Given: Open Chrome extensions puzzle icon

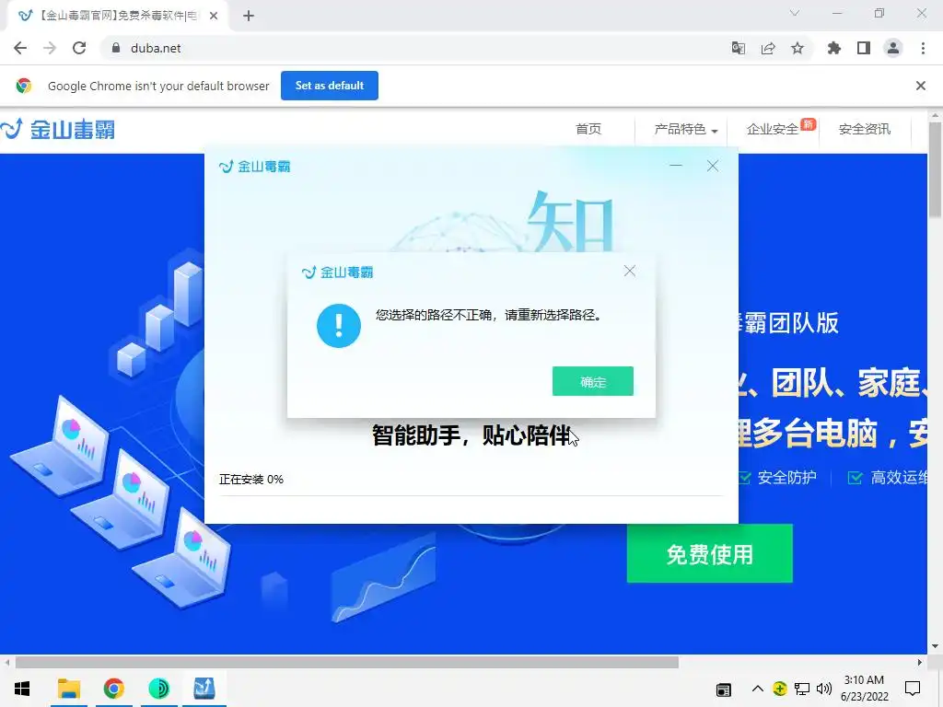Looking at the screenshot, I should tap(833, 48).
